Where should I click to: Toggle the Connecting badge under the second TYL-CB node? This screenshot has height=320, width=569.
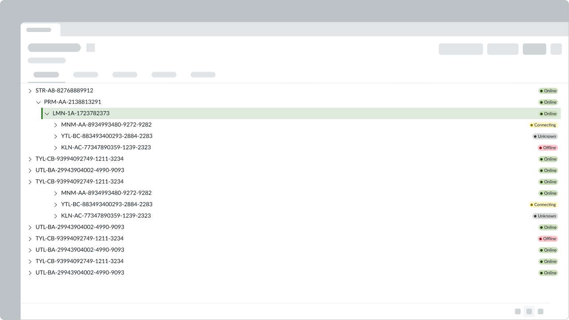543,204
